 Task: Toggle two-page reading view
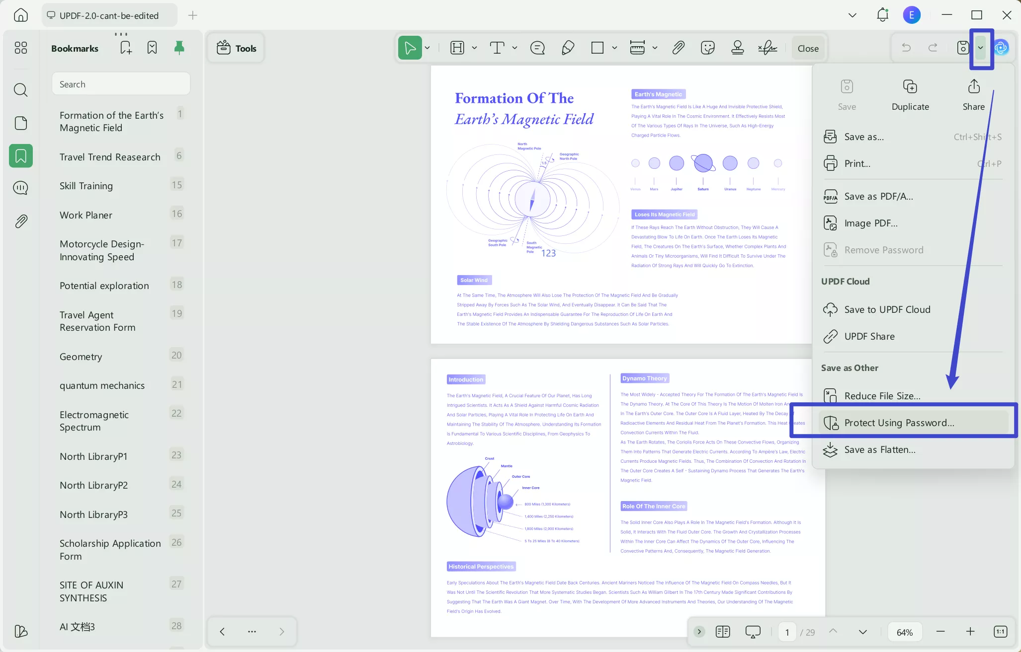pos(723,631)
